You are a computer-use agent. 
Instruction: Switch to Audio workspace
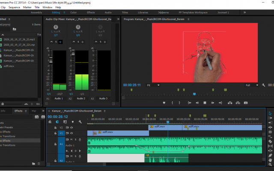point(108,12)
